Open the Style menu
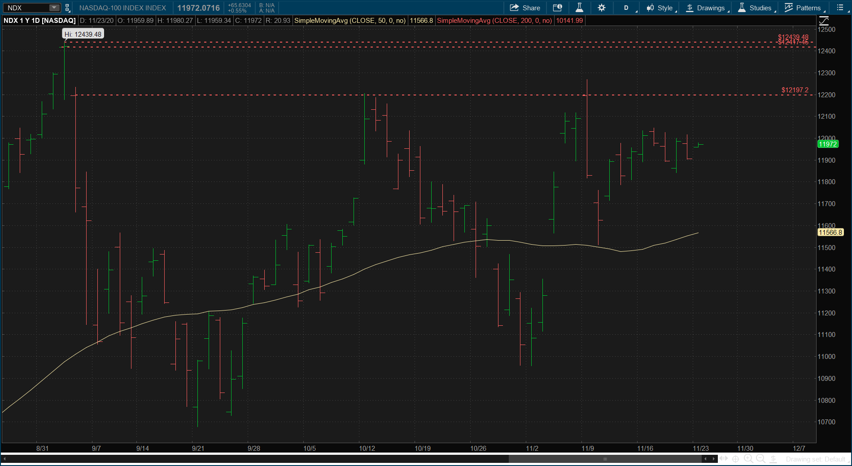 pos(660,8)
